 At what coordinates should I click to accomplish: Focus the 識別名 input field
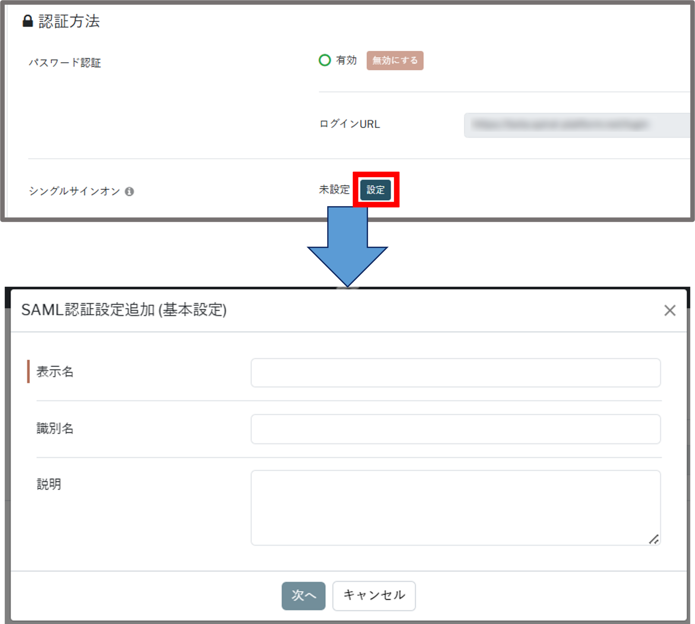point(456,429)
